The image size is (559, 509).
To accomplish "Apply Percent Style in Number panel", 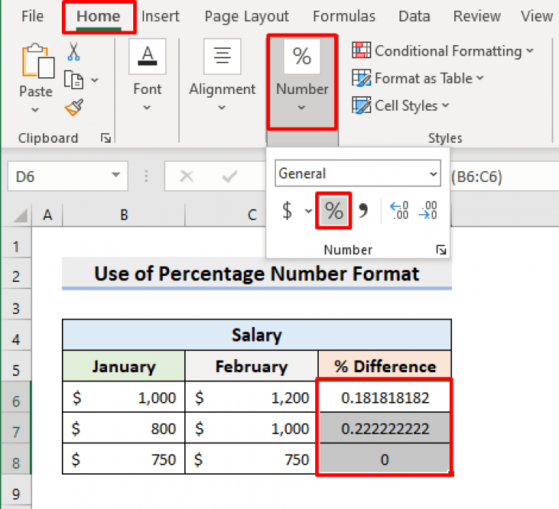I will [x=333, y=210].
